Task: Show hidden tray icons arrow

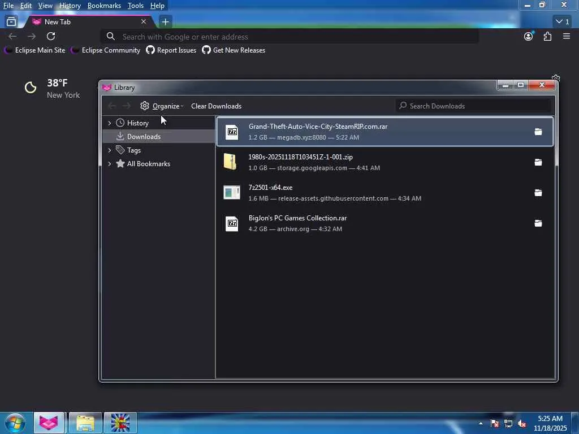Action: click(481, 424)
